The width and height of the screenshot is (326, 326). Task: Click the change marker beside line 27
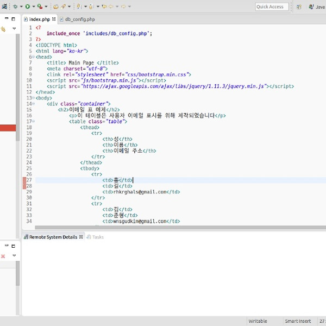[x=24, y=180]
